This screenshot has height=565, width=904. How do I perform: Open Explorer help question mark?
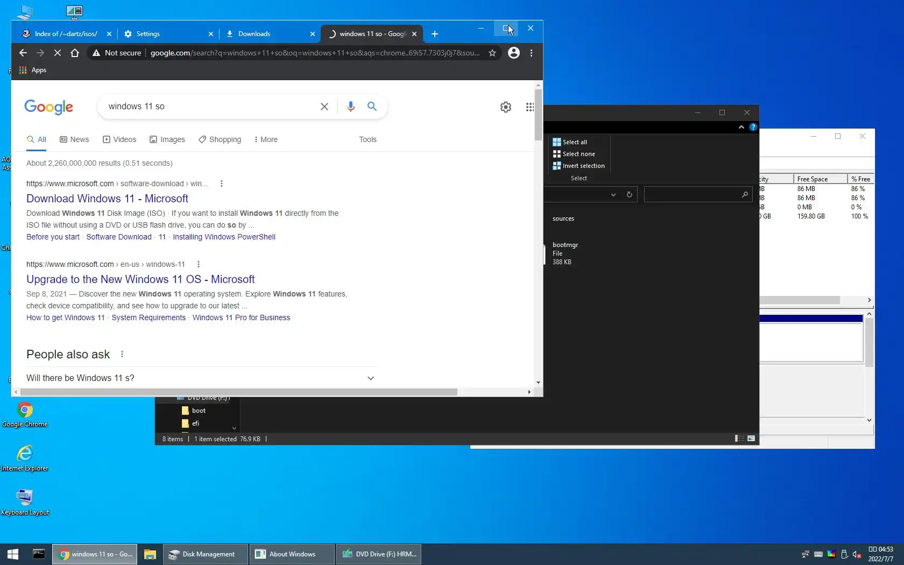tap(753, 127)
